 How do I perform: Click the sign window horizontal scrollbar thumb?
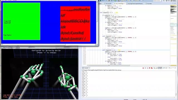pyautogui.click(x=34, y=45)
